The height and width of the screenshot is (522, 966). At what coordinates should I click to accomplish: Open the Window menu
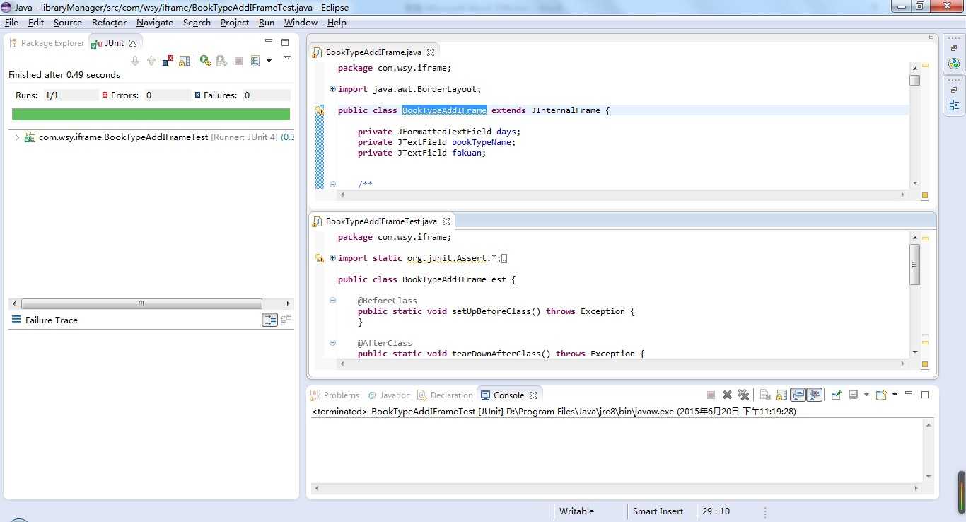click(x=301, y=23)
